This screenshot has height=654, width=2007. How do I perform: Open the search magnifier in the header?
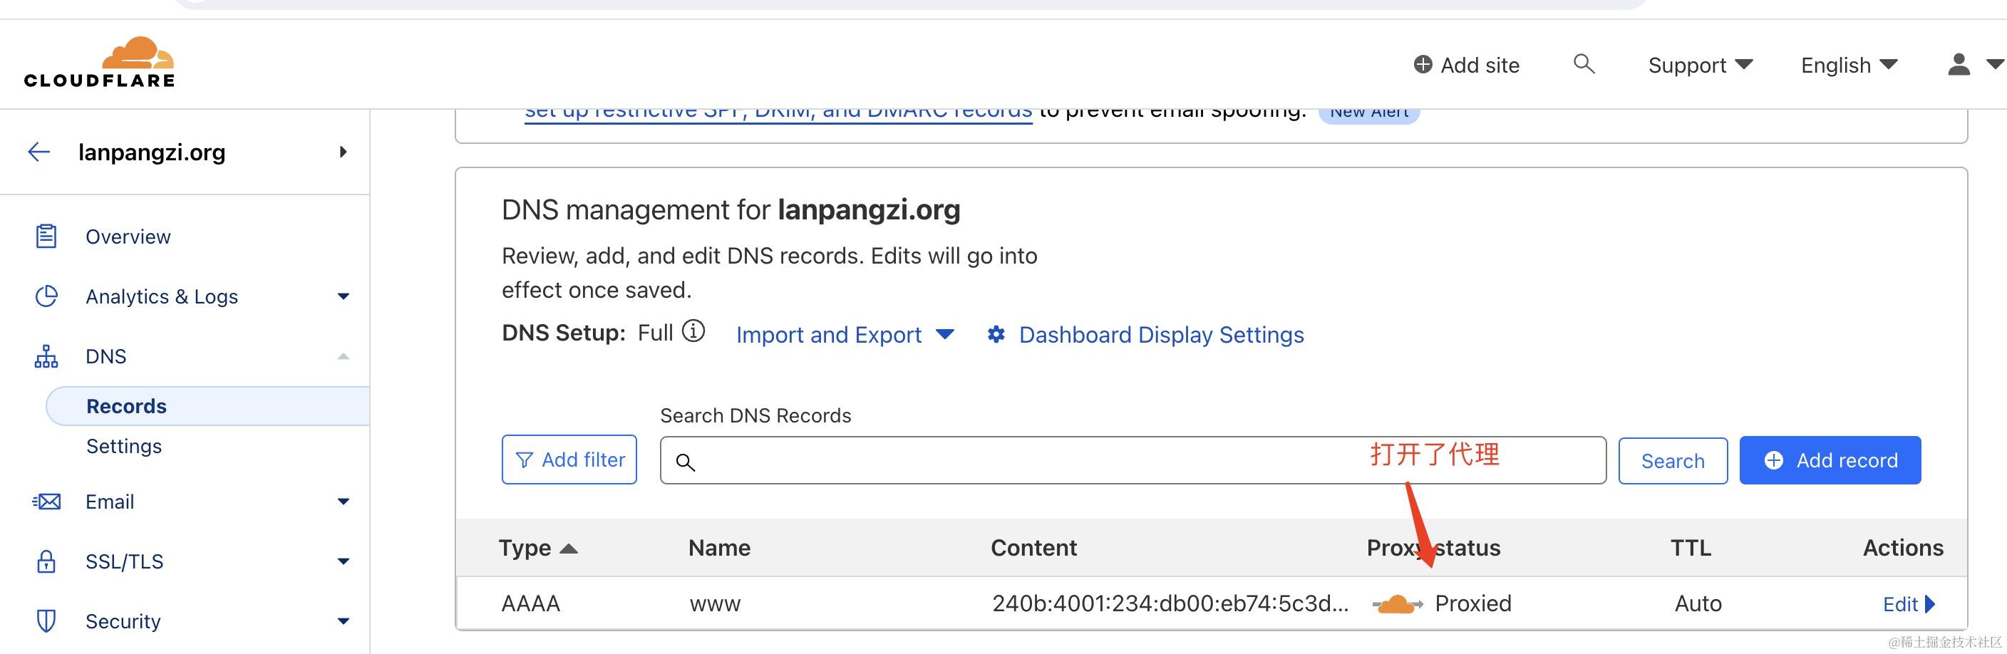pos(1584,64)
